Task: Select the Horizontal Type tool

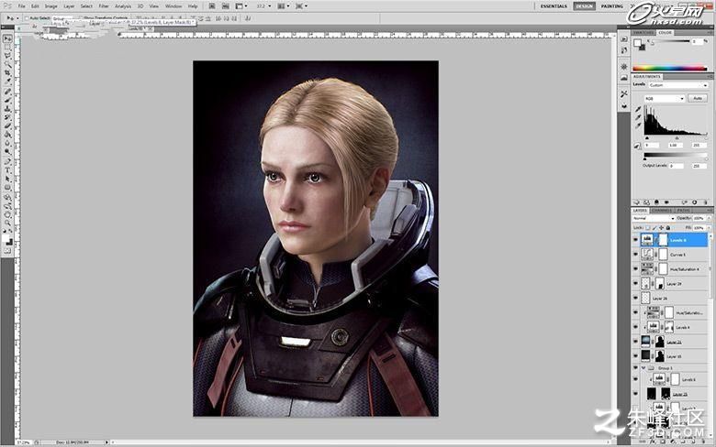Action: pos(7,170)
